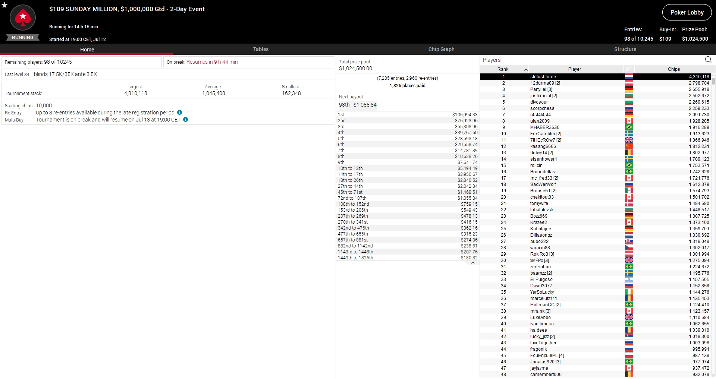The image size is (716, 379).
Task: Select player row Brunodellas
Action: pyautogui.click(x=596, y=171)
